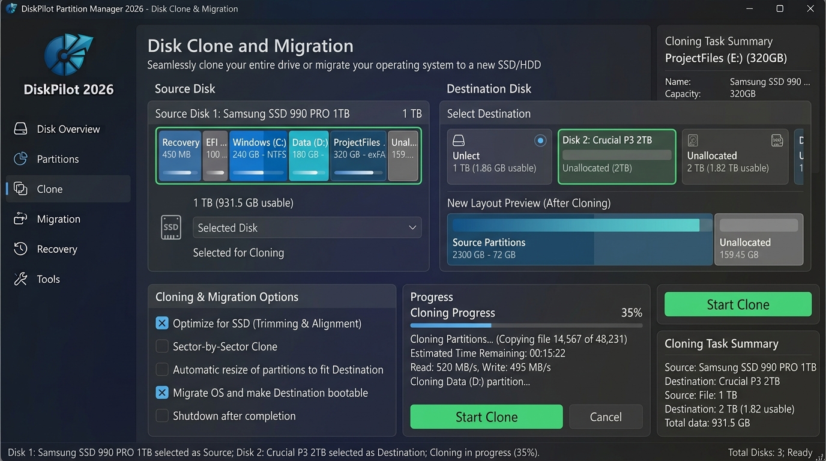Open the Tools section
The width and height of the screenshot is (826, 461).
click(x=68, y=279)
